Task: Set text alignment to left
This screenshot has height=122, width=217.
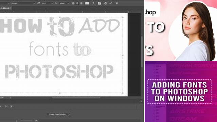Action: pyautogui.click(x=73, y=3)
